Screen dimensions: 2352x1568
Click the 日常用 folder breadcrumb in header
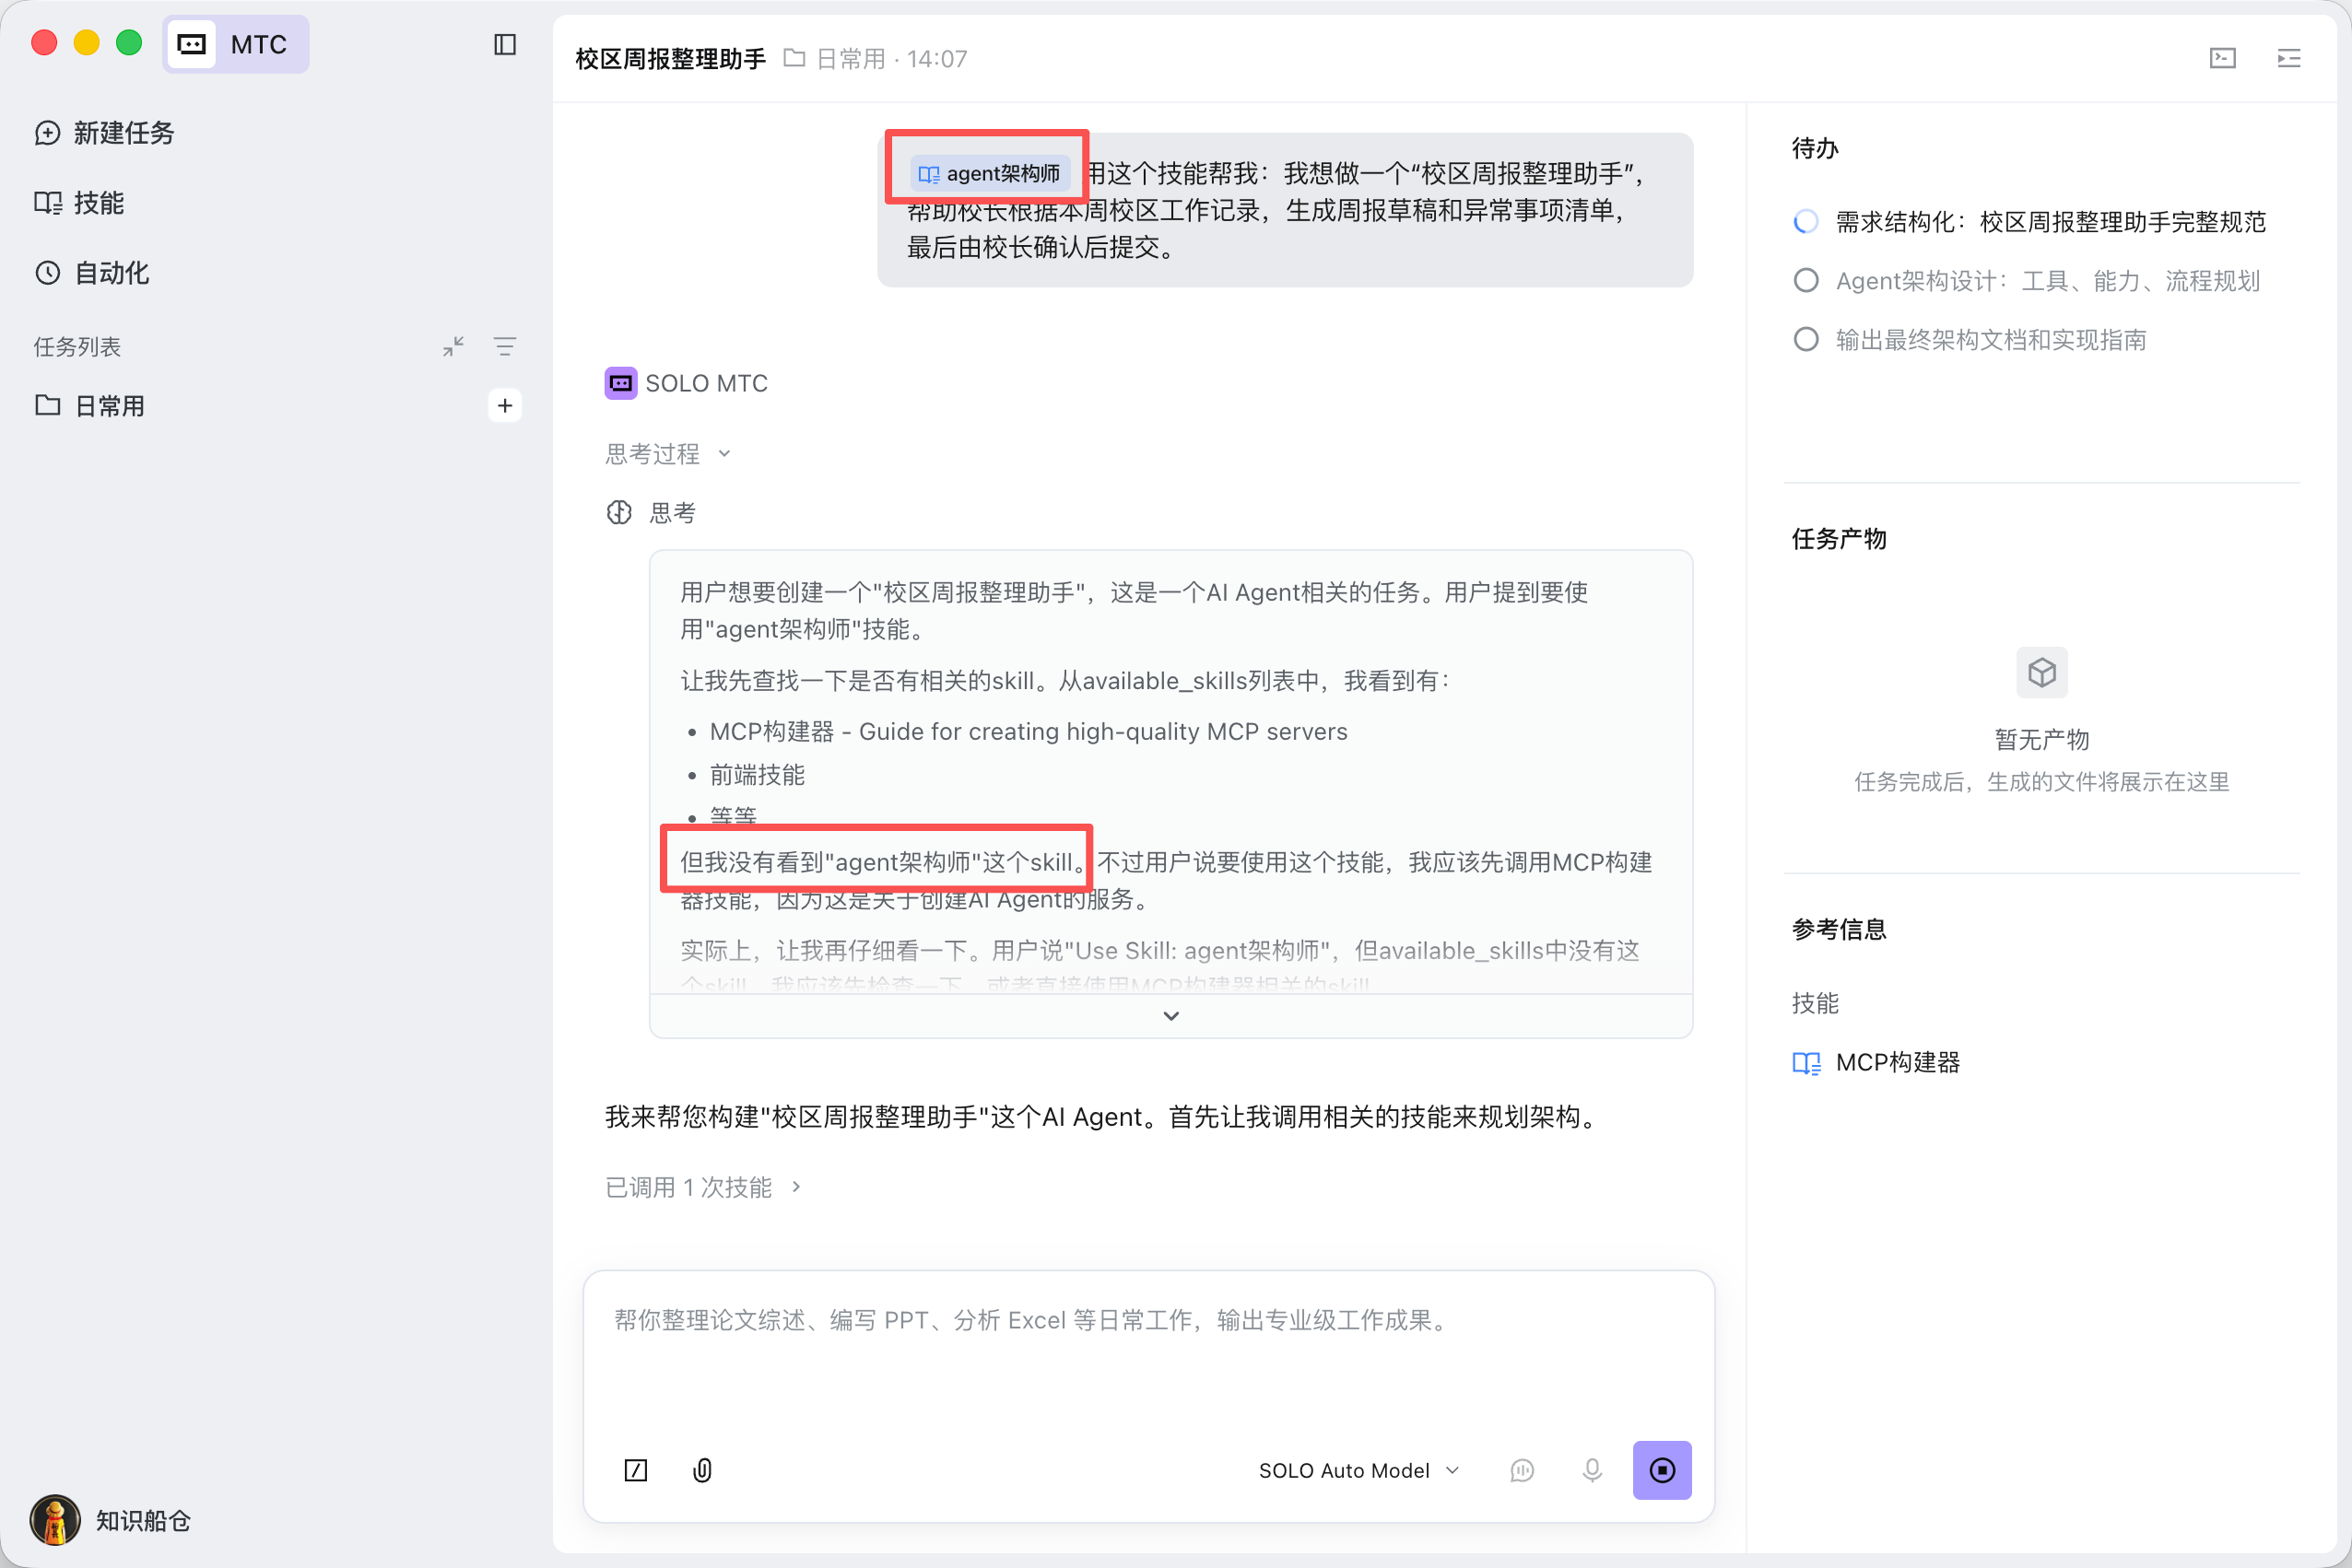click(835, 59)
